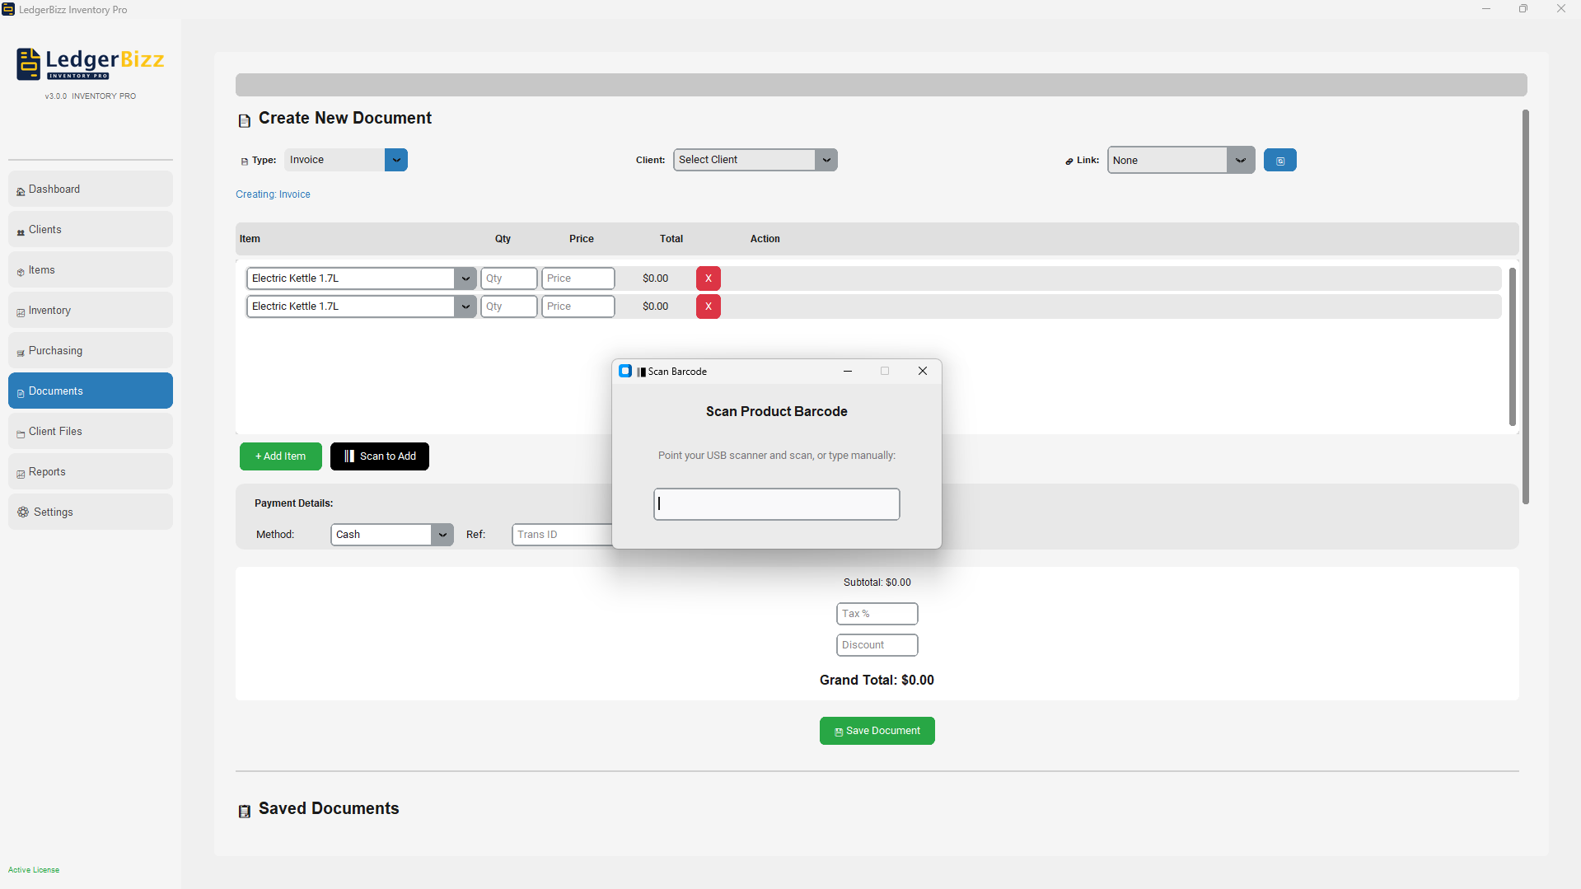The height and width of the screenshot is (889, 1581).
Task: Focus the first row Qty field
Action: (x=509, y=278)
